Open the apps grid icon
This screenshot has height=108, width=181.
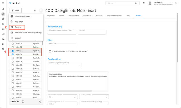[144, 3]
